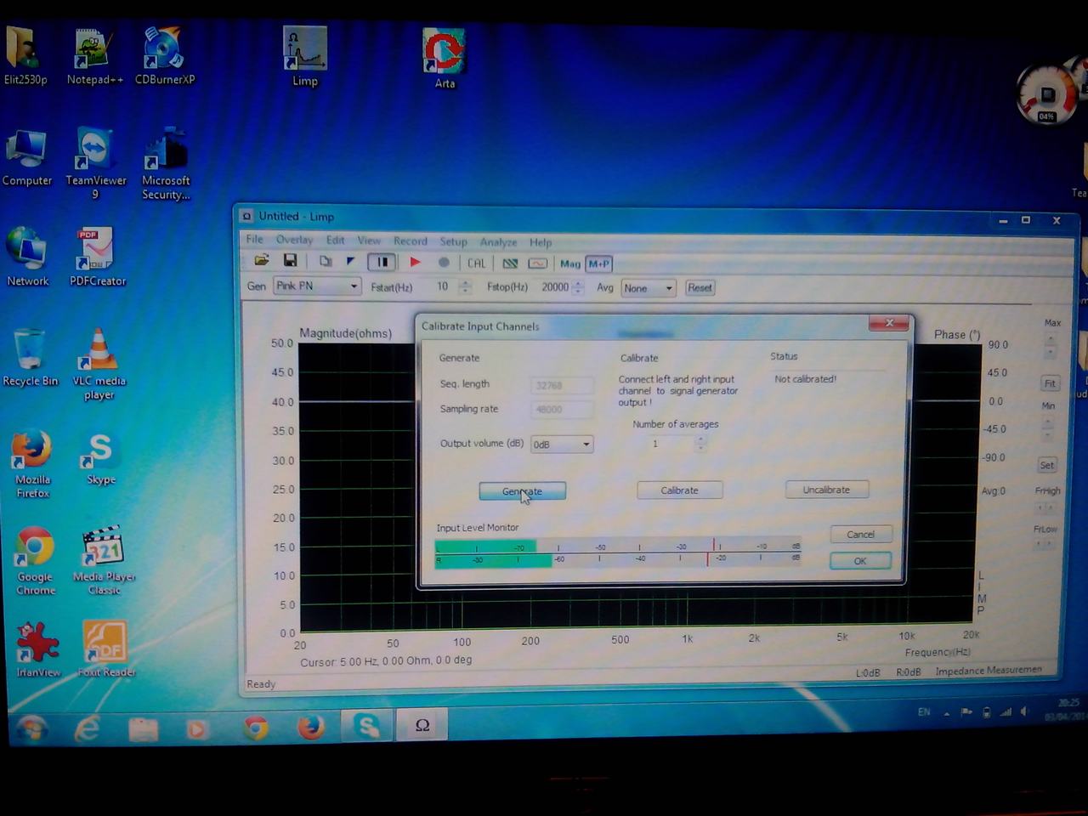Click Cancel in the calibration dialog
Viewport: 1088px width, 816px height.
click(x=860, y=534)
